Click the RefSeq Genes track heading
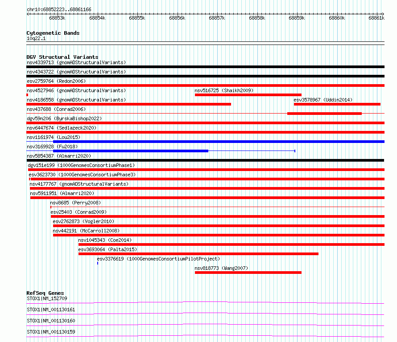Screen dimensions: 397x342 click(45, 293)
